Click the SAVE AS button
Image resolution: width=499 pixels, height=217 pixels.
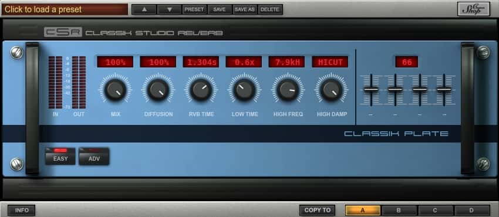(245, 9)
